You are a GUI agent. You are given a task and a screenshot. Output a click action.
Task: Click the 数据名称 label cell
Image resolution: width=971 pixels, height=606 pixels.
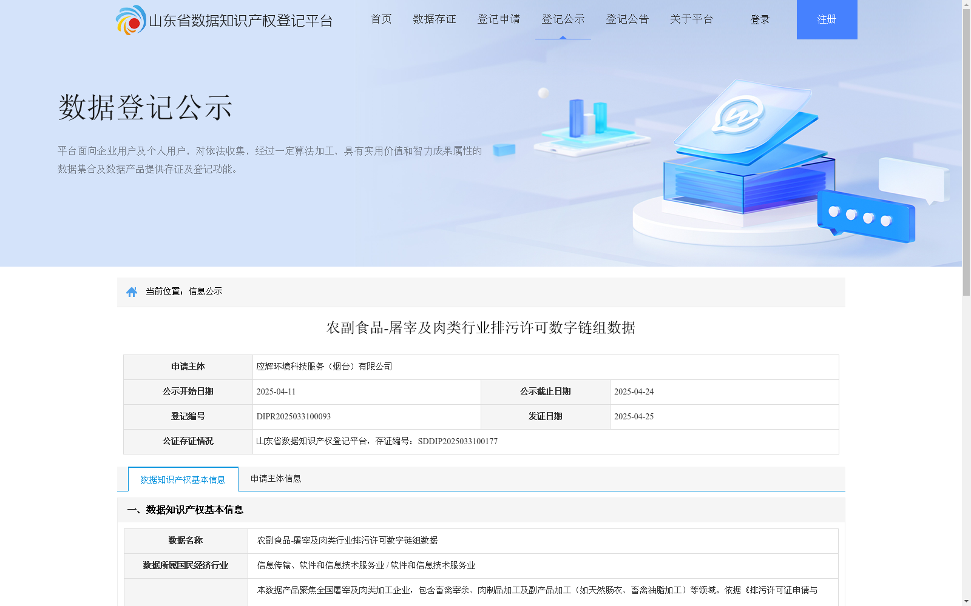click(186, 541)
